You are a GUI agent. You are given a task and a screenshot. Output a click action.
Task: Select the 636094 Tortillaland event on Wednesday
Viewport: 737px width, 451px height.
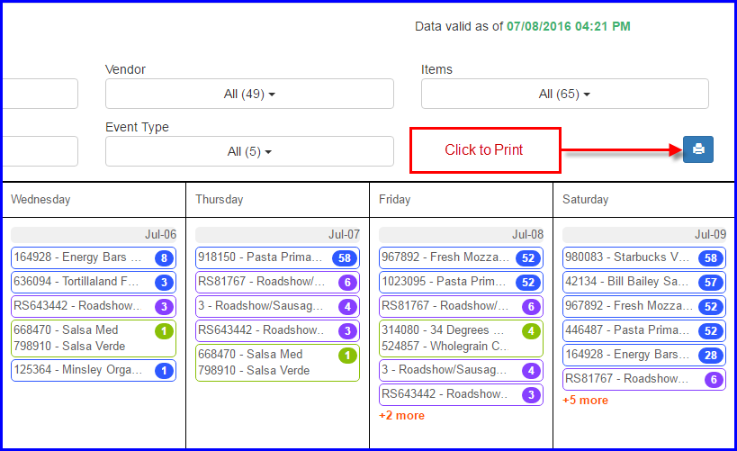tap(82, 282)
